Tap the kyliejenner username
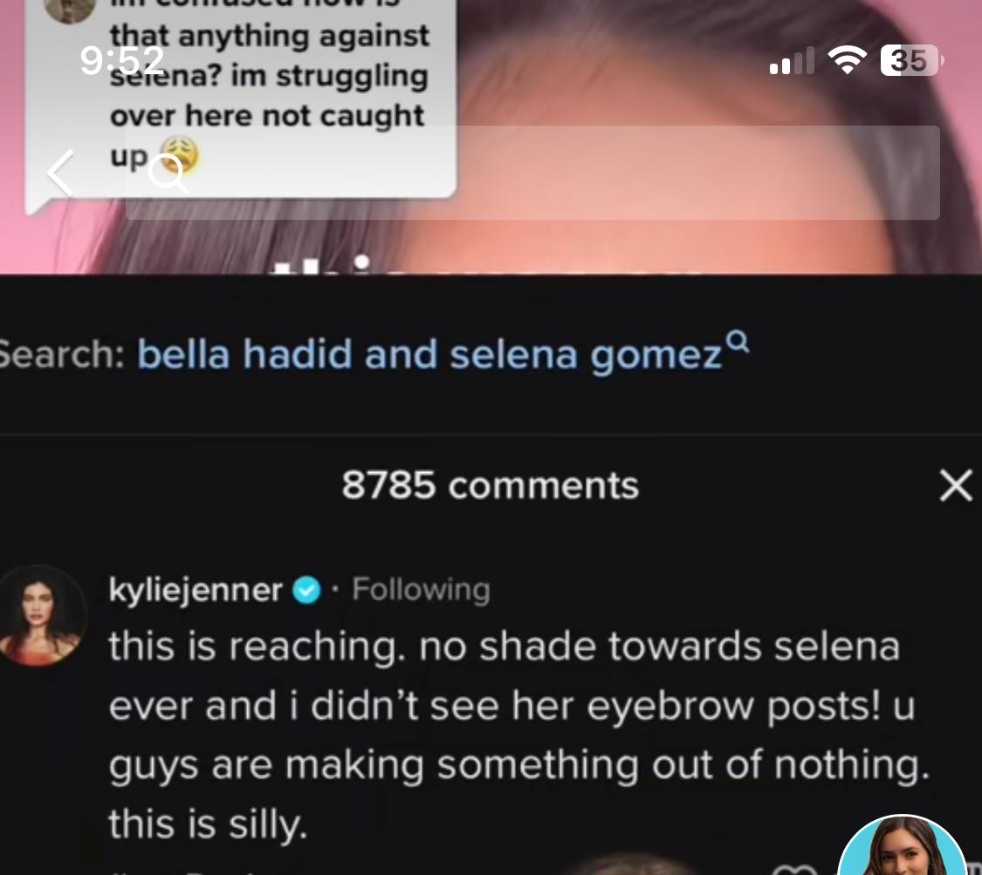The width and height of the screenshot is (982, 875). pos(195,590)
